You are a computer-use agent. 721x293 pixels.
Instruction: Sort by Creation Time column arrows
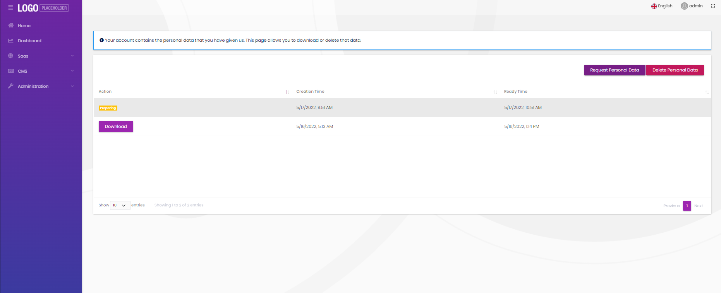[x=495, y=92]
